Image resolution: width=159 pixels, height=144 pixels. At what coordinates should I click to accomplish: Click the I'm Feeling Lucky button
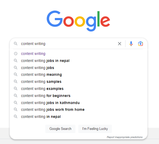pos(95,129)
